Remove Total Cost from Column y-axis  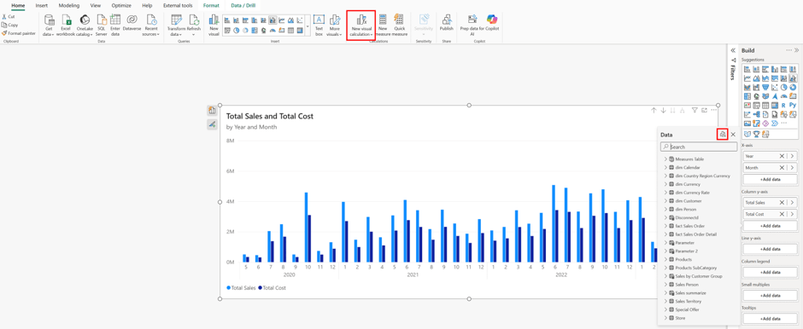pos(782,214)
